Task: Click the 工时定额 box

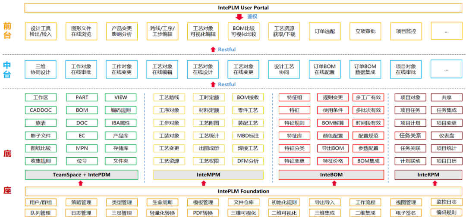Action: point(209,97)
